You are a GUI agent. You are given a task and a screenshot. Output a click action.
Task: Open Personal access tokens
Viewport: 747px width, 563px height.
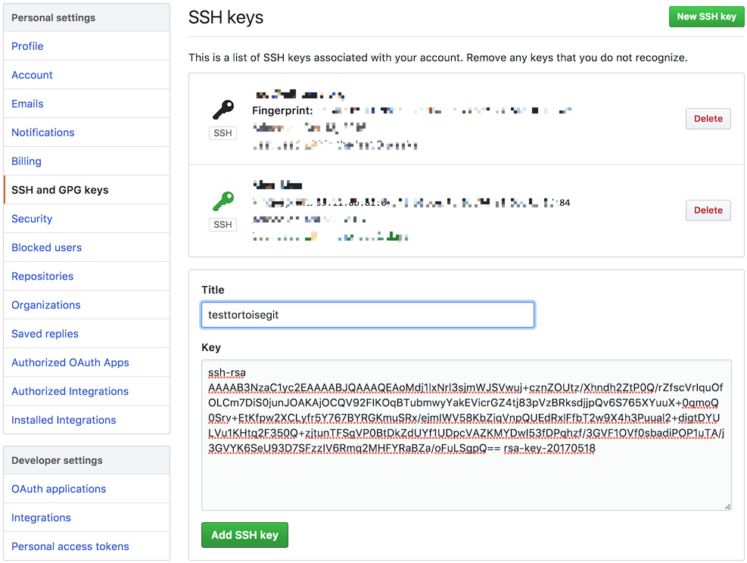70,546
